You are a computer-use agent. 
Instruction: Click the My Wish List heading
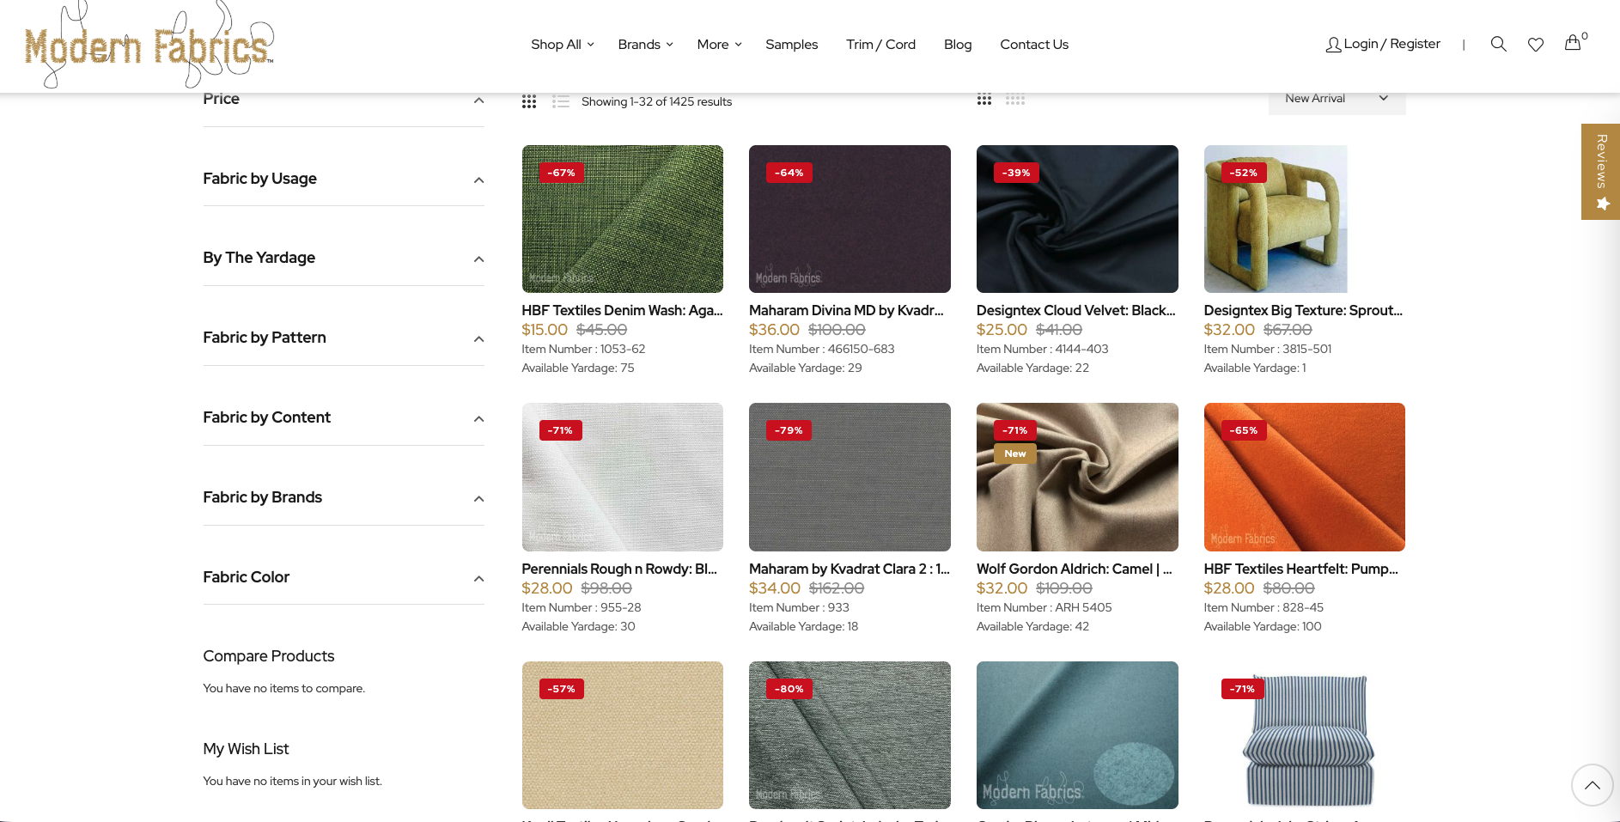[246, 749]
